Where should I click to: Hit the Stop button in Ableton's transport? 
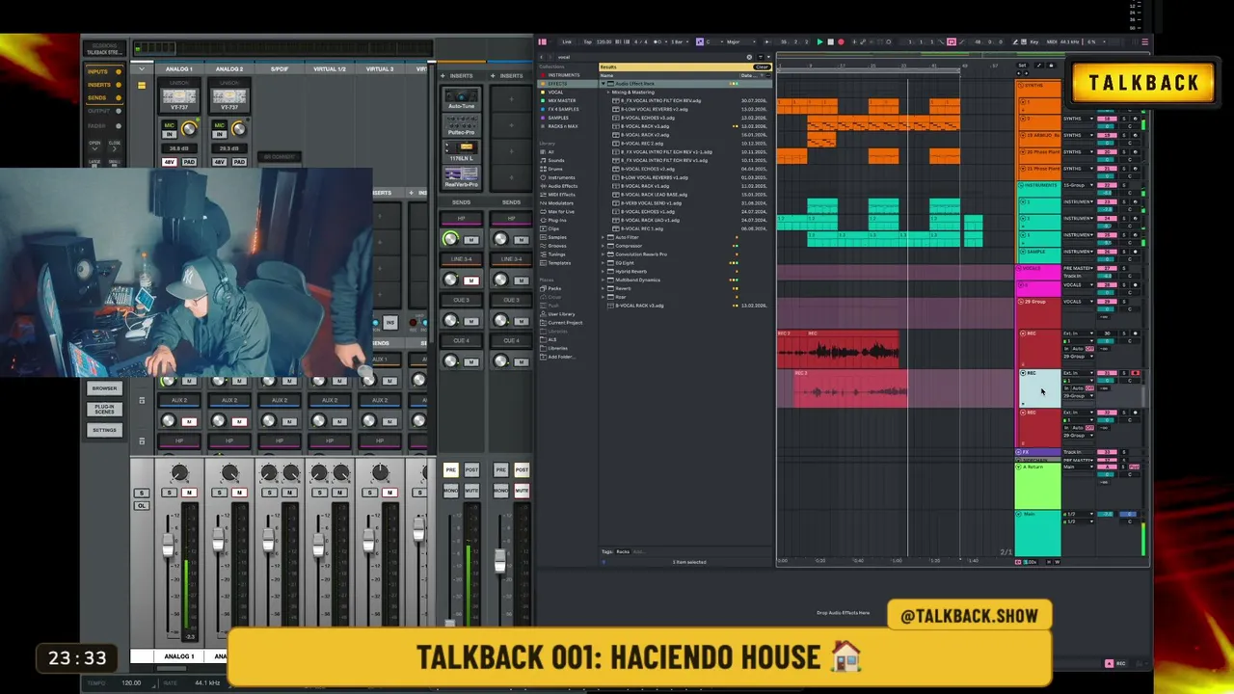point(830,42)
